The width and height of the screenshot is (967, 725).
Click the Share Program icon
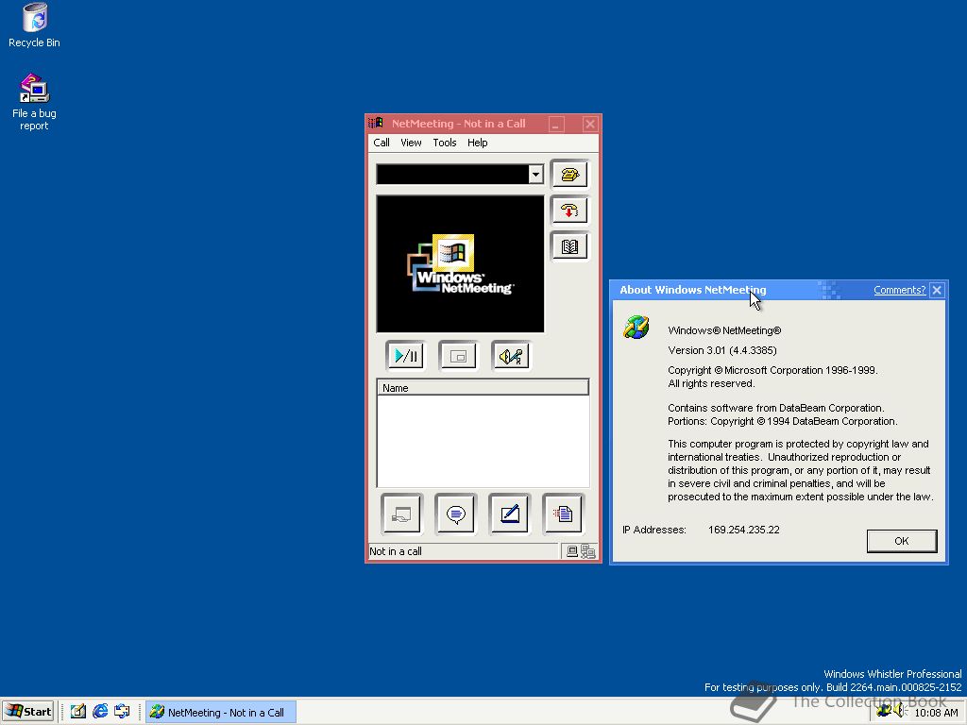tap(401, 514)
